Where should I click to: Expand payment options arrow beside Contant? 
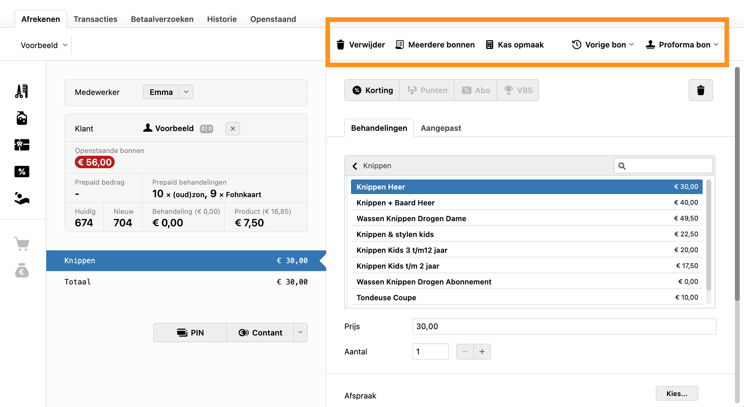pos(301,332)
